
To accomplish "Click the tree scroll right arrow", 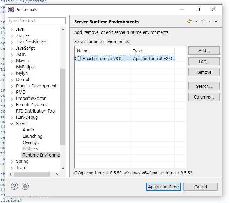I will 57,174.
